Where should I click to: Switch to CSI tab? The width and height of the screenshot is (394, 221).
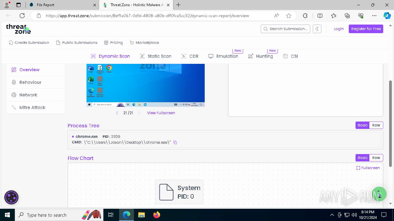(x=290, y=56)
